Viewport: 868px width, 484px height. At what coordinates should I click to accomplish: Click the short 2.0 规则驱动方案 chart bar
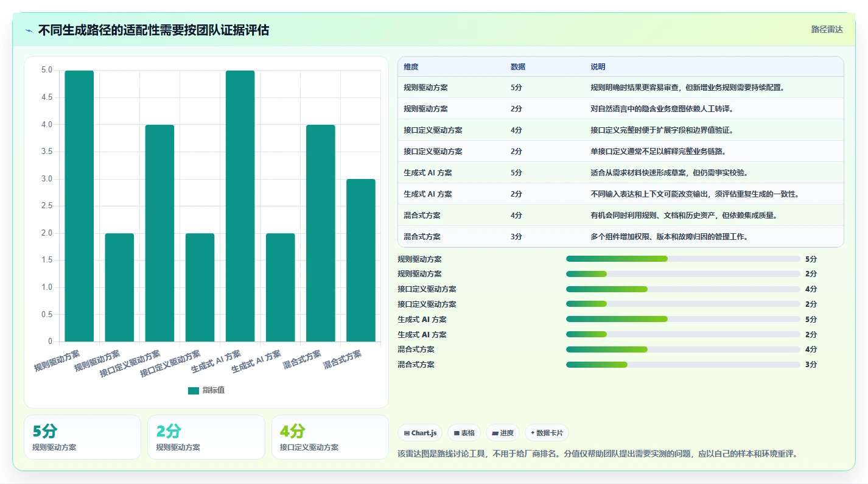click(119, 287)
